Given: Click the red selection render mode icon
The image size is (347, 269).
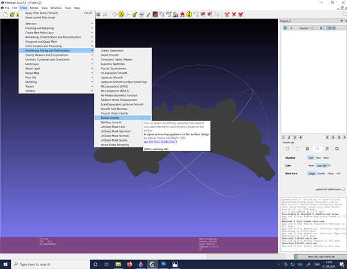Looking at the screenshot, I should click(x=327, y=148).
